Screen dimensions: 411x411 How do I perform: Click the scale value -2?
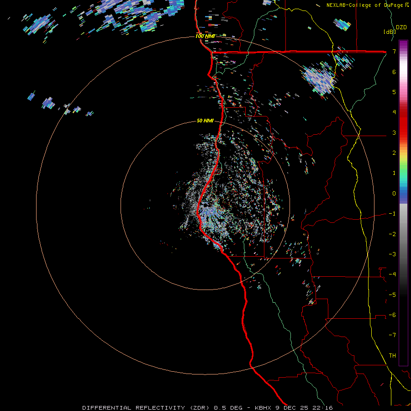click(392, 234)
